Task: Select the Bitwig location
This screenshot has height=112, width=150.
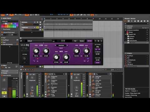Action: pos(131,32)
